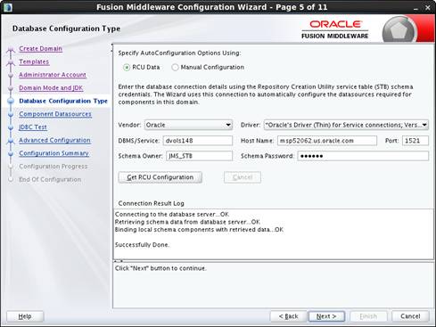
Task: Open the Administrator Account step
Action: coord(53,75)
